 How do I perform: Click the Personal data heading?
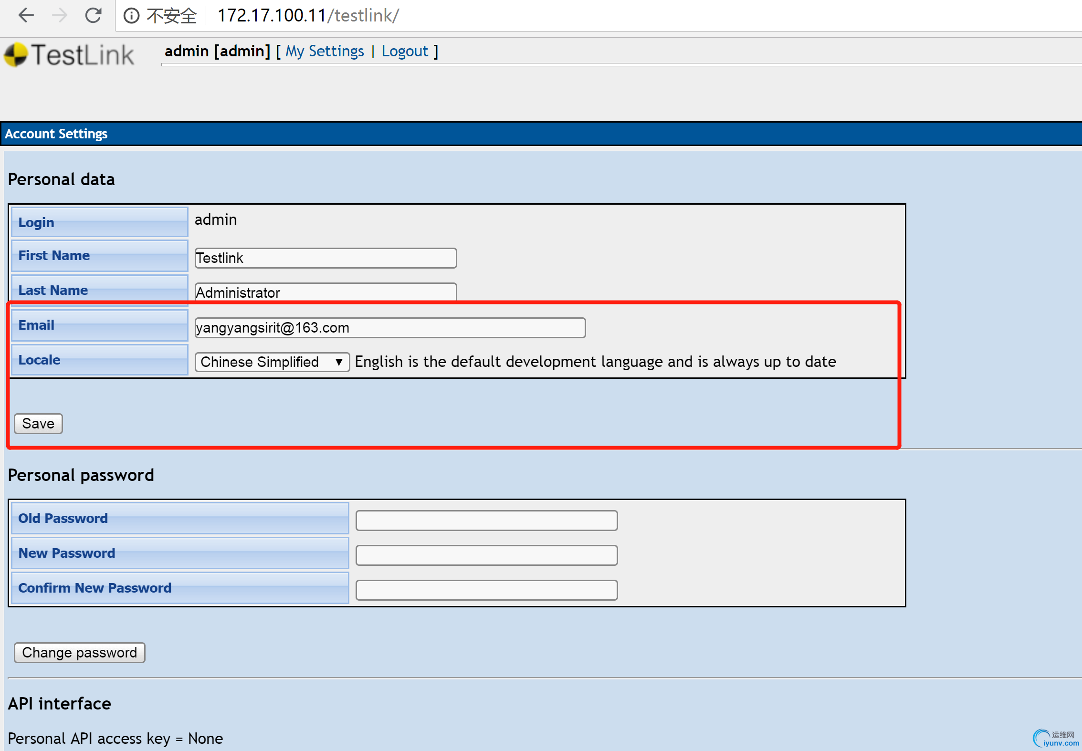point(62,179)
